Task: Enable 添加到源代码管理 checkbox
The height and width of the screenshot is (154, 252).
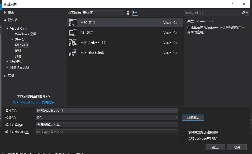Action: click(x=184, y=138)
